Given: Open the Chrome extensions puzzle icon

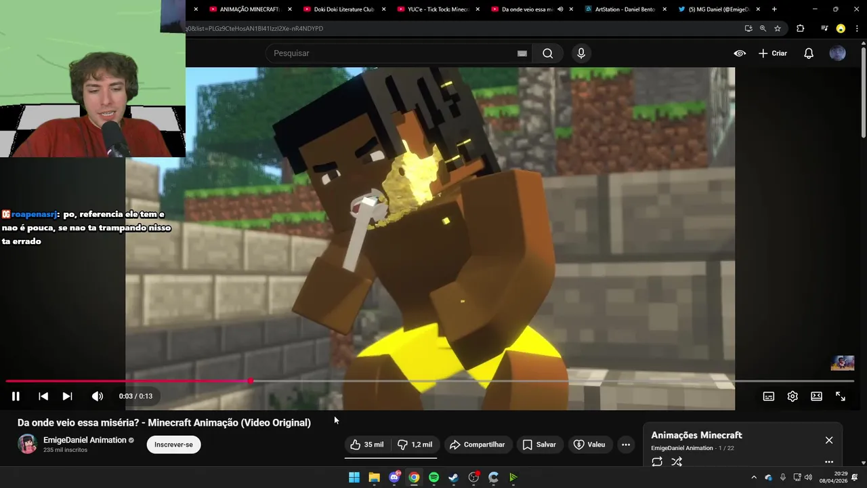Looking at the screenshot, I should pyautogui.click(x=800, y=28).
